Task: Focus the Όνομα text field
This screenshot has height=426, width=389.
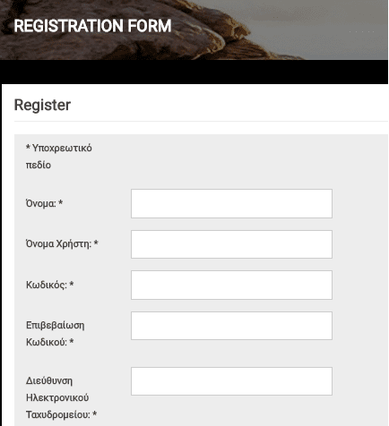Action: [x=231, y=203]
